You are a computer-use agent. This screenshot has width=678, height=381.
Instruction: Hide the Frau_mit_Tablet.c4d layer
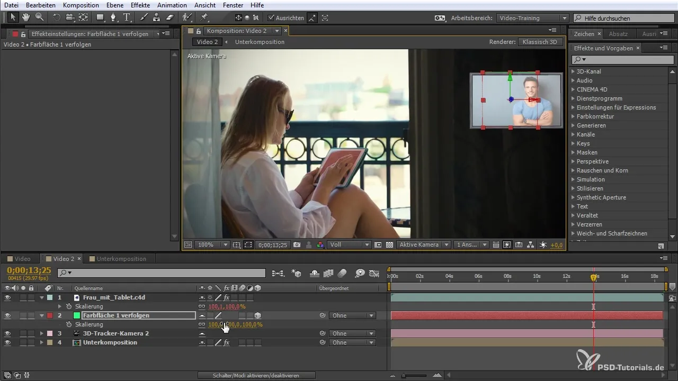[7, 297]
